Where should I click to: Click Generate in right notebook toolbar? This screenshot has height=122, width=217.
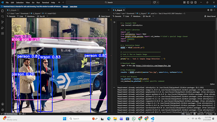pyautogui.click(x=117, y=16)
